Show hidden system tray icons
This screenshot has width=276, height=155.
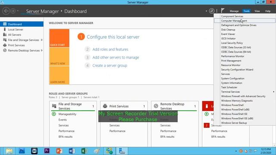(x=236, y=151)
